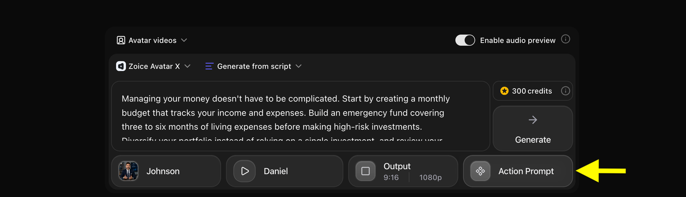Click the Output square frame icon
686x197 pixels.
[366, 171]
